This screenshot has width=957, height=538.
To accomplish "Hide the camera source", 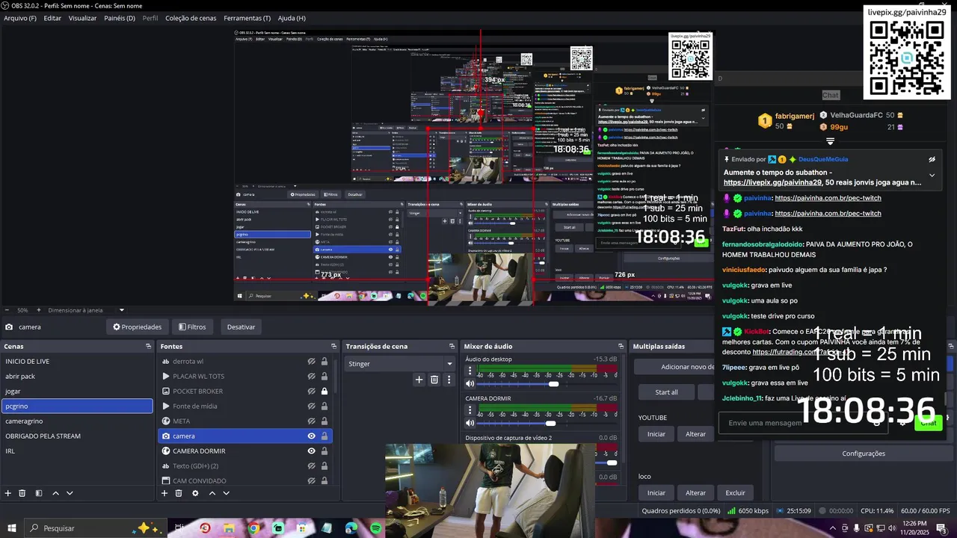I will [311, 436].
